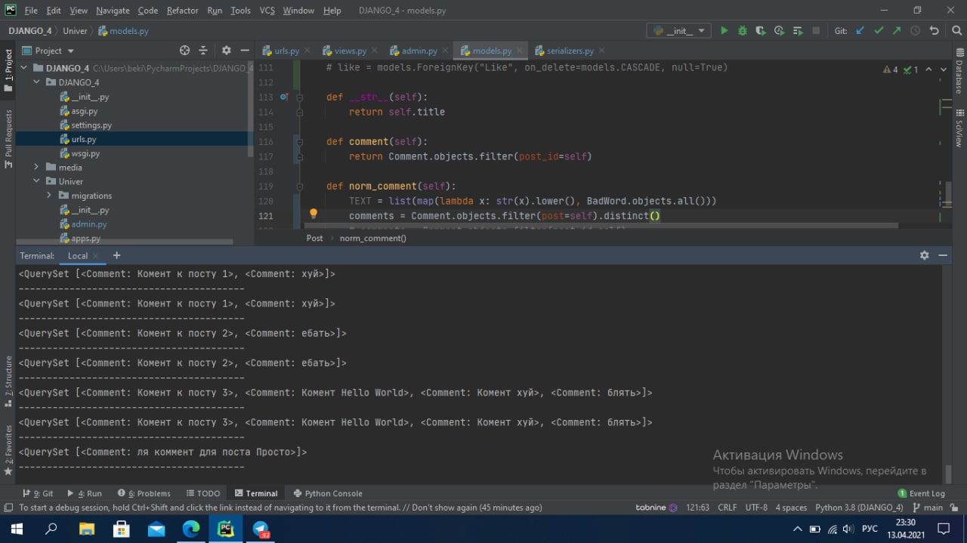Click the green Run button in toolbar
The width and height of the screenshot is (967, 543).
[724, 31]
